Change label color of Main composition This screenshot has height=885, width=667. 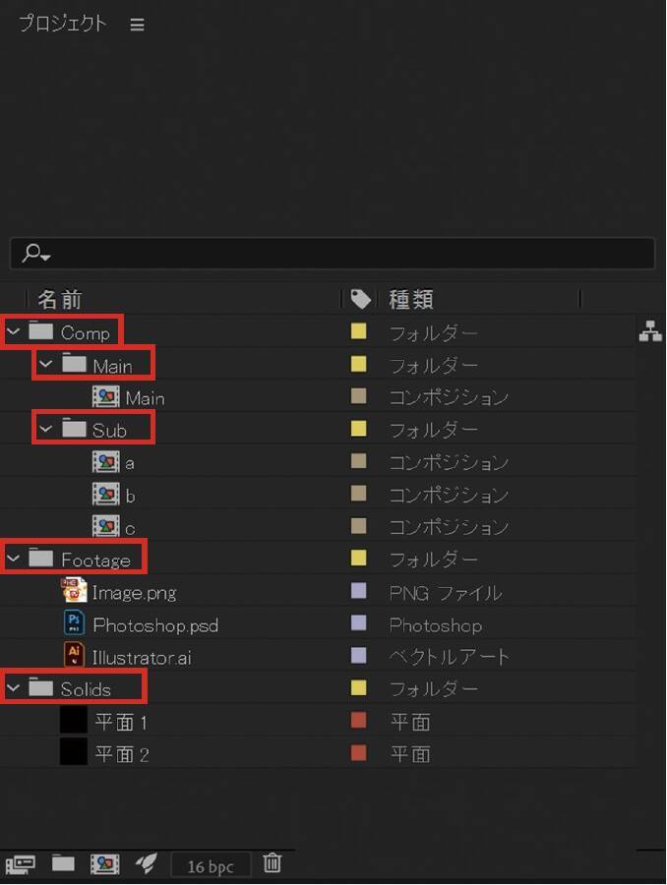point(359,396)
